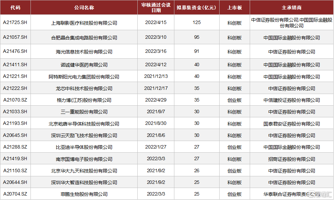334x200 pixels.
Task: Select 科创板 in the A21725.SH row
Action: click(235, 23)
